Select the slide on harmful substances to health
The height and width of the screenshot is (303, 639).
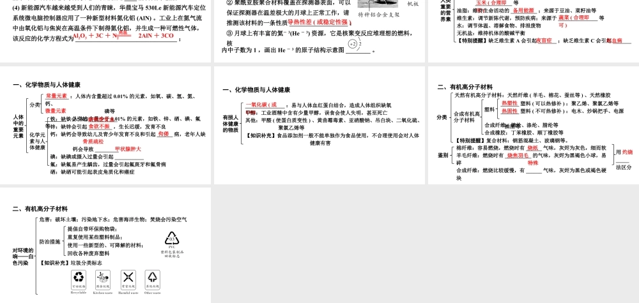pos(319,125)
